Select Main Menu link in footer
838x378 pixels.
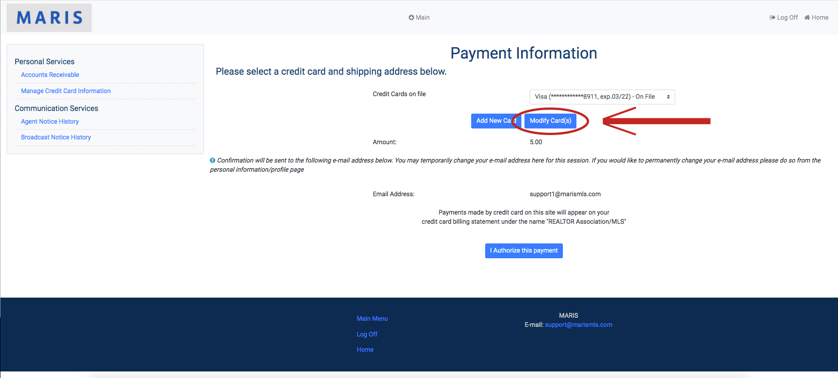point(372,319)
